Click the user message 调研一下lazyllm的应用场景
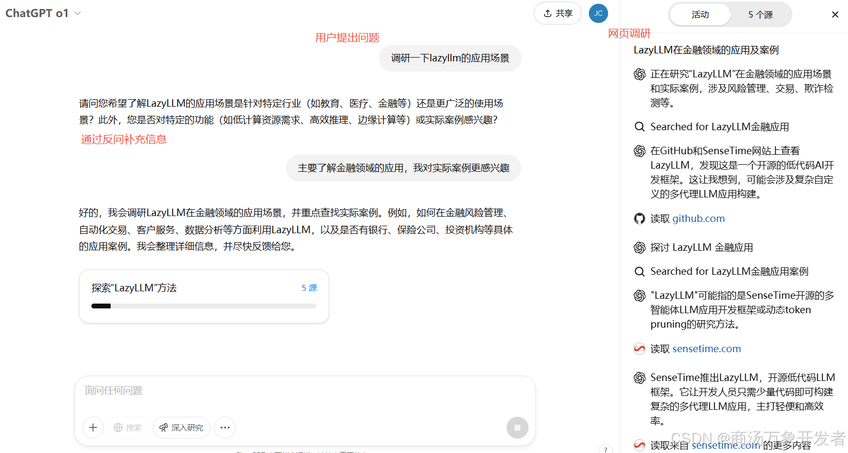This screenshot has width=848, height=453. (x=450, y=58)
